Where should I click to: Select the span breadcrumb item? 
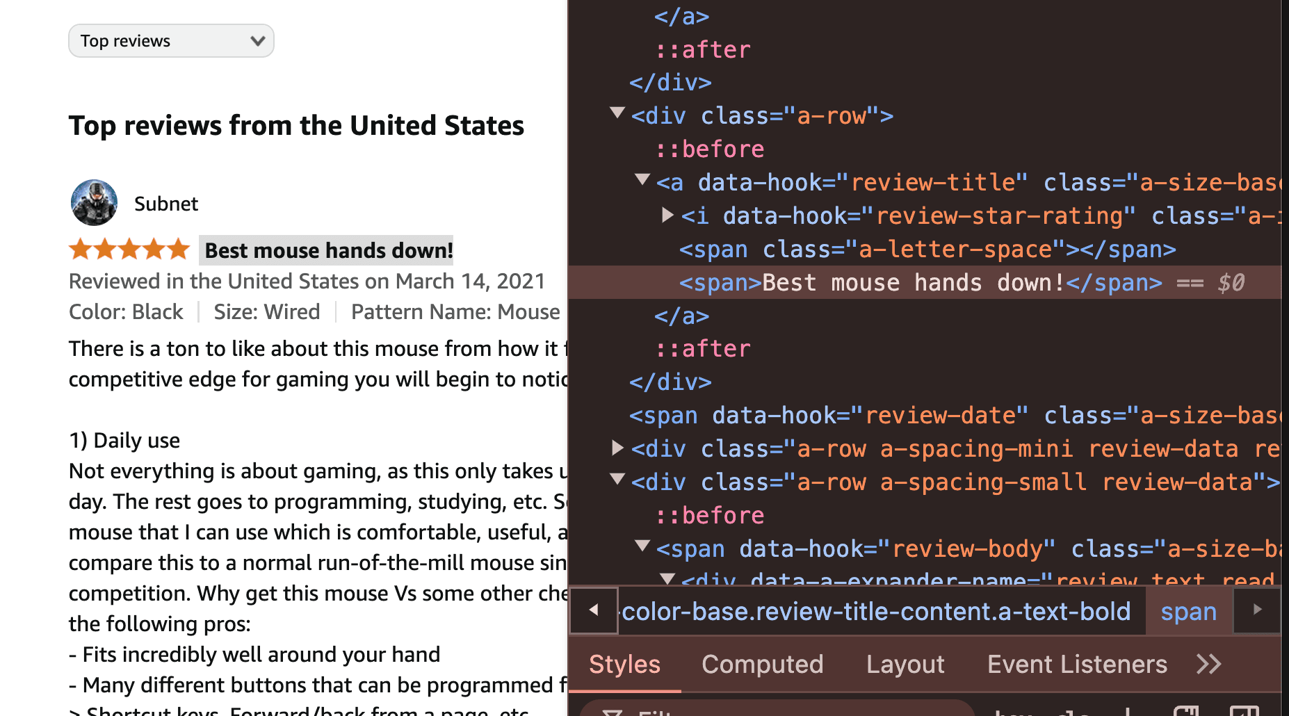click(x=1189, y=612)
